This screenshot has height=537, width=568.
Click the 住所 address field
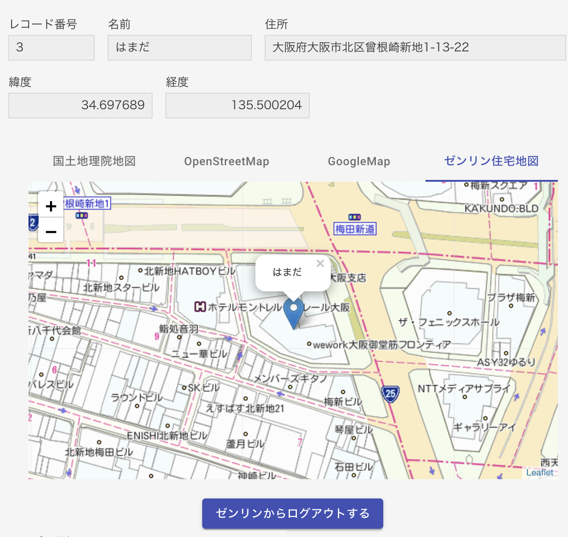(415, 48)
